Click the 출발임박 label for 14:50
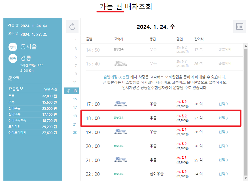The height and width of the screenshot is (184, 252). click(225, 49)
